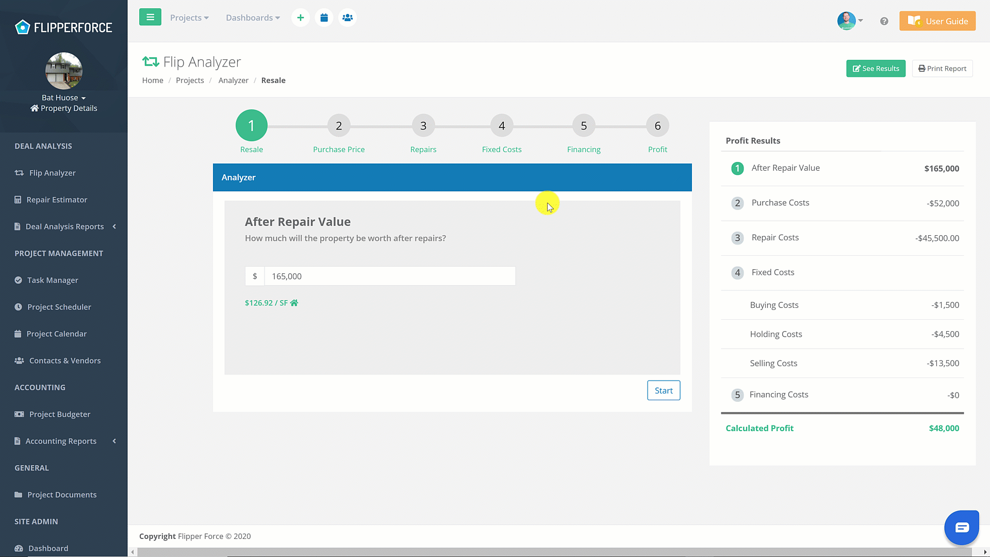Open the Dashboards dropdown menu
Image resolution: width=990 pixels, height=557 pixels.
tap(253, 18)
